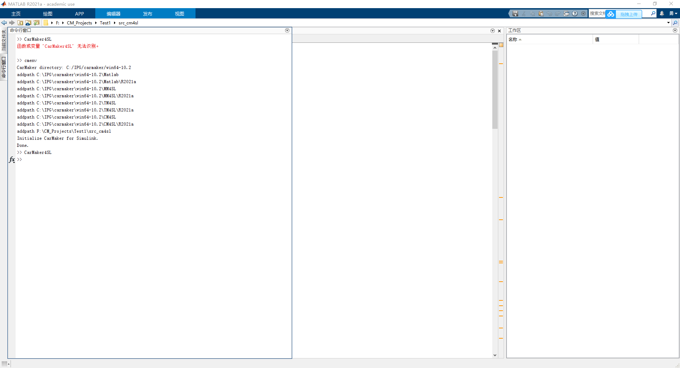The height and width of the screenshot is (368, 680).
Task: Click the blue cloud upload icon
Action: tap(611, 14)
